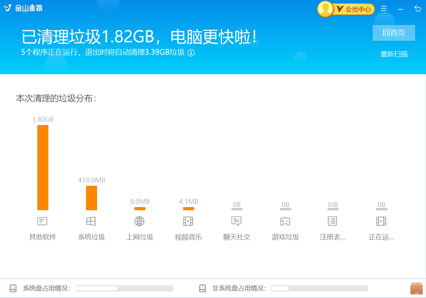Click the 重新扫描 rescan link
The image size is (426, 298).
(x=394, y=53)
